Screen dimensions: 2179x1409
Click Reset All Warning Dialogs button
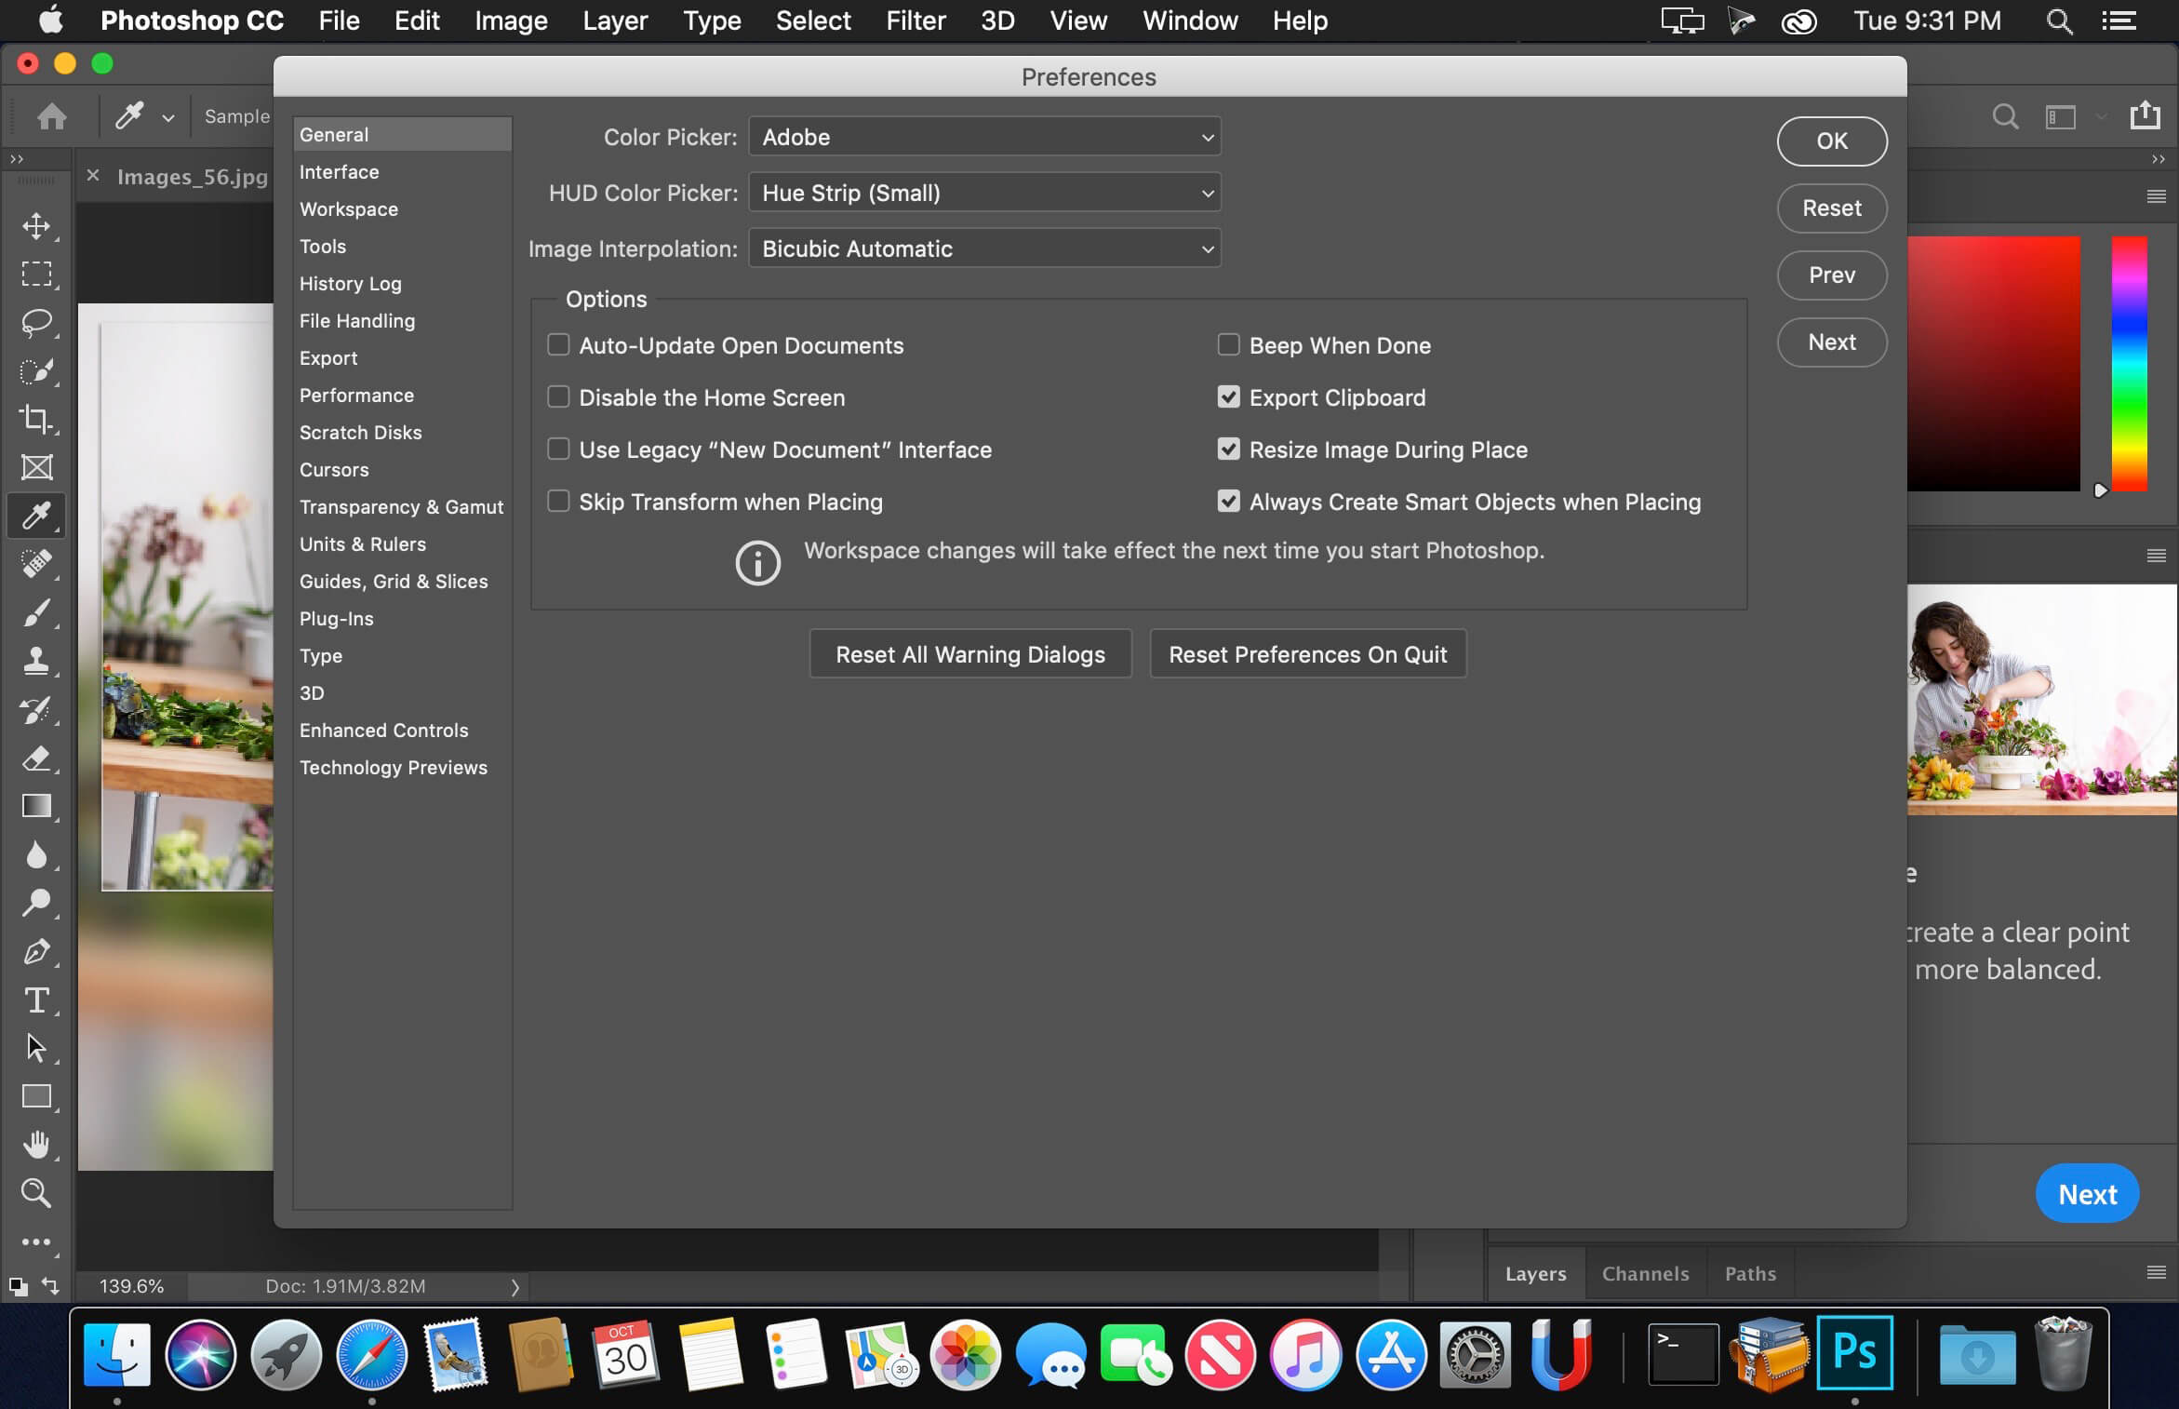[969, 653]
